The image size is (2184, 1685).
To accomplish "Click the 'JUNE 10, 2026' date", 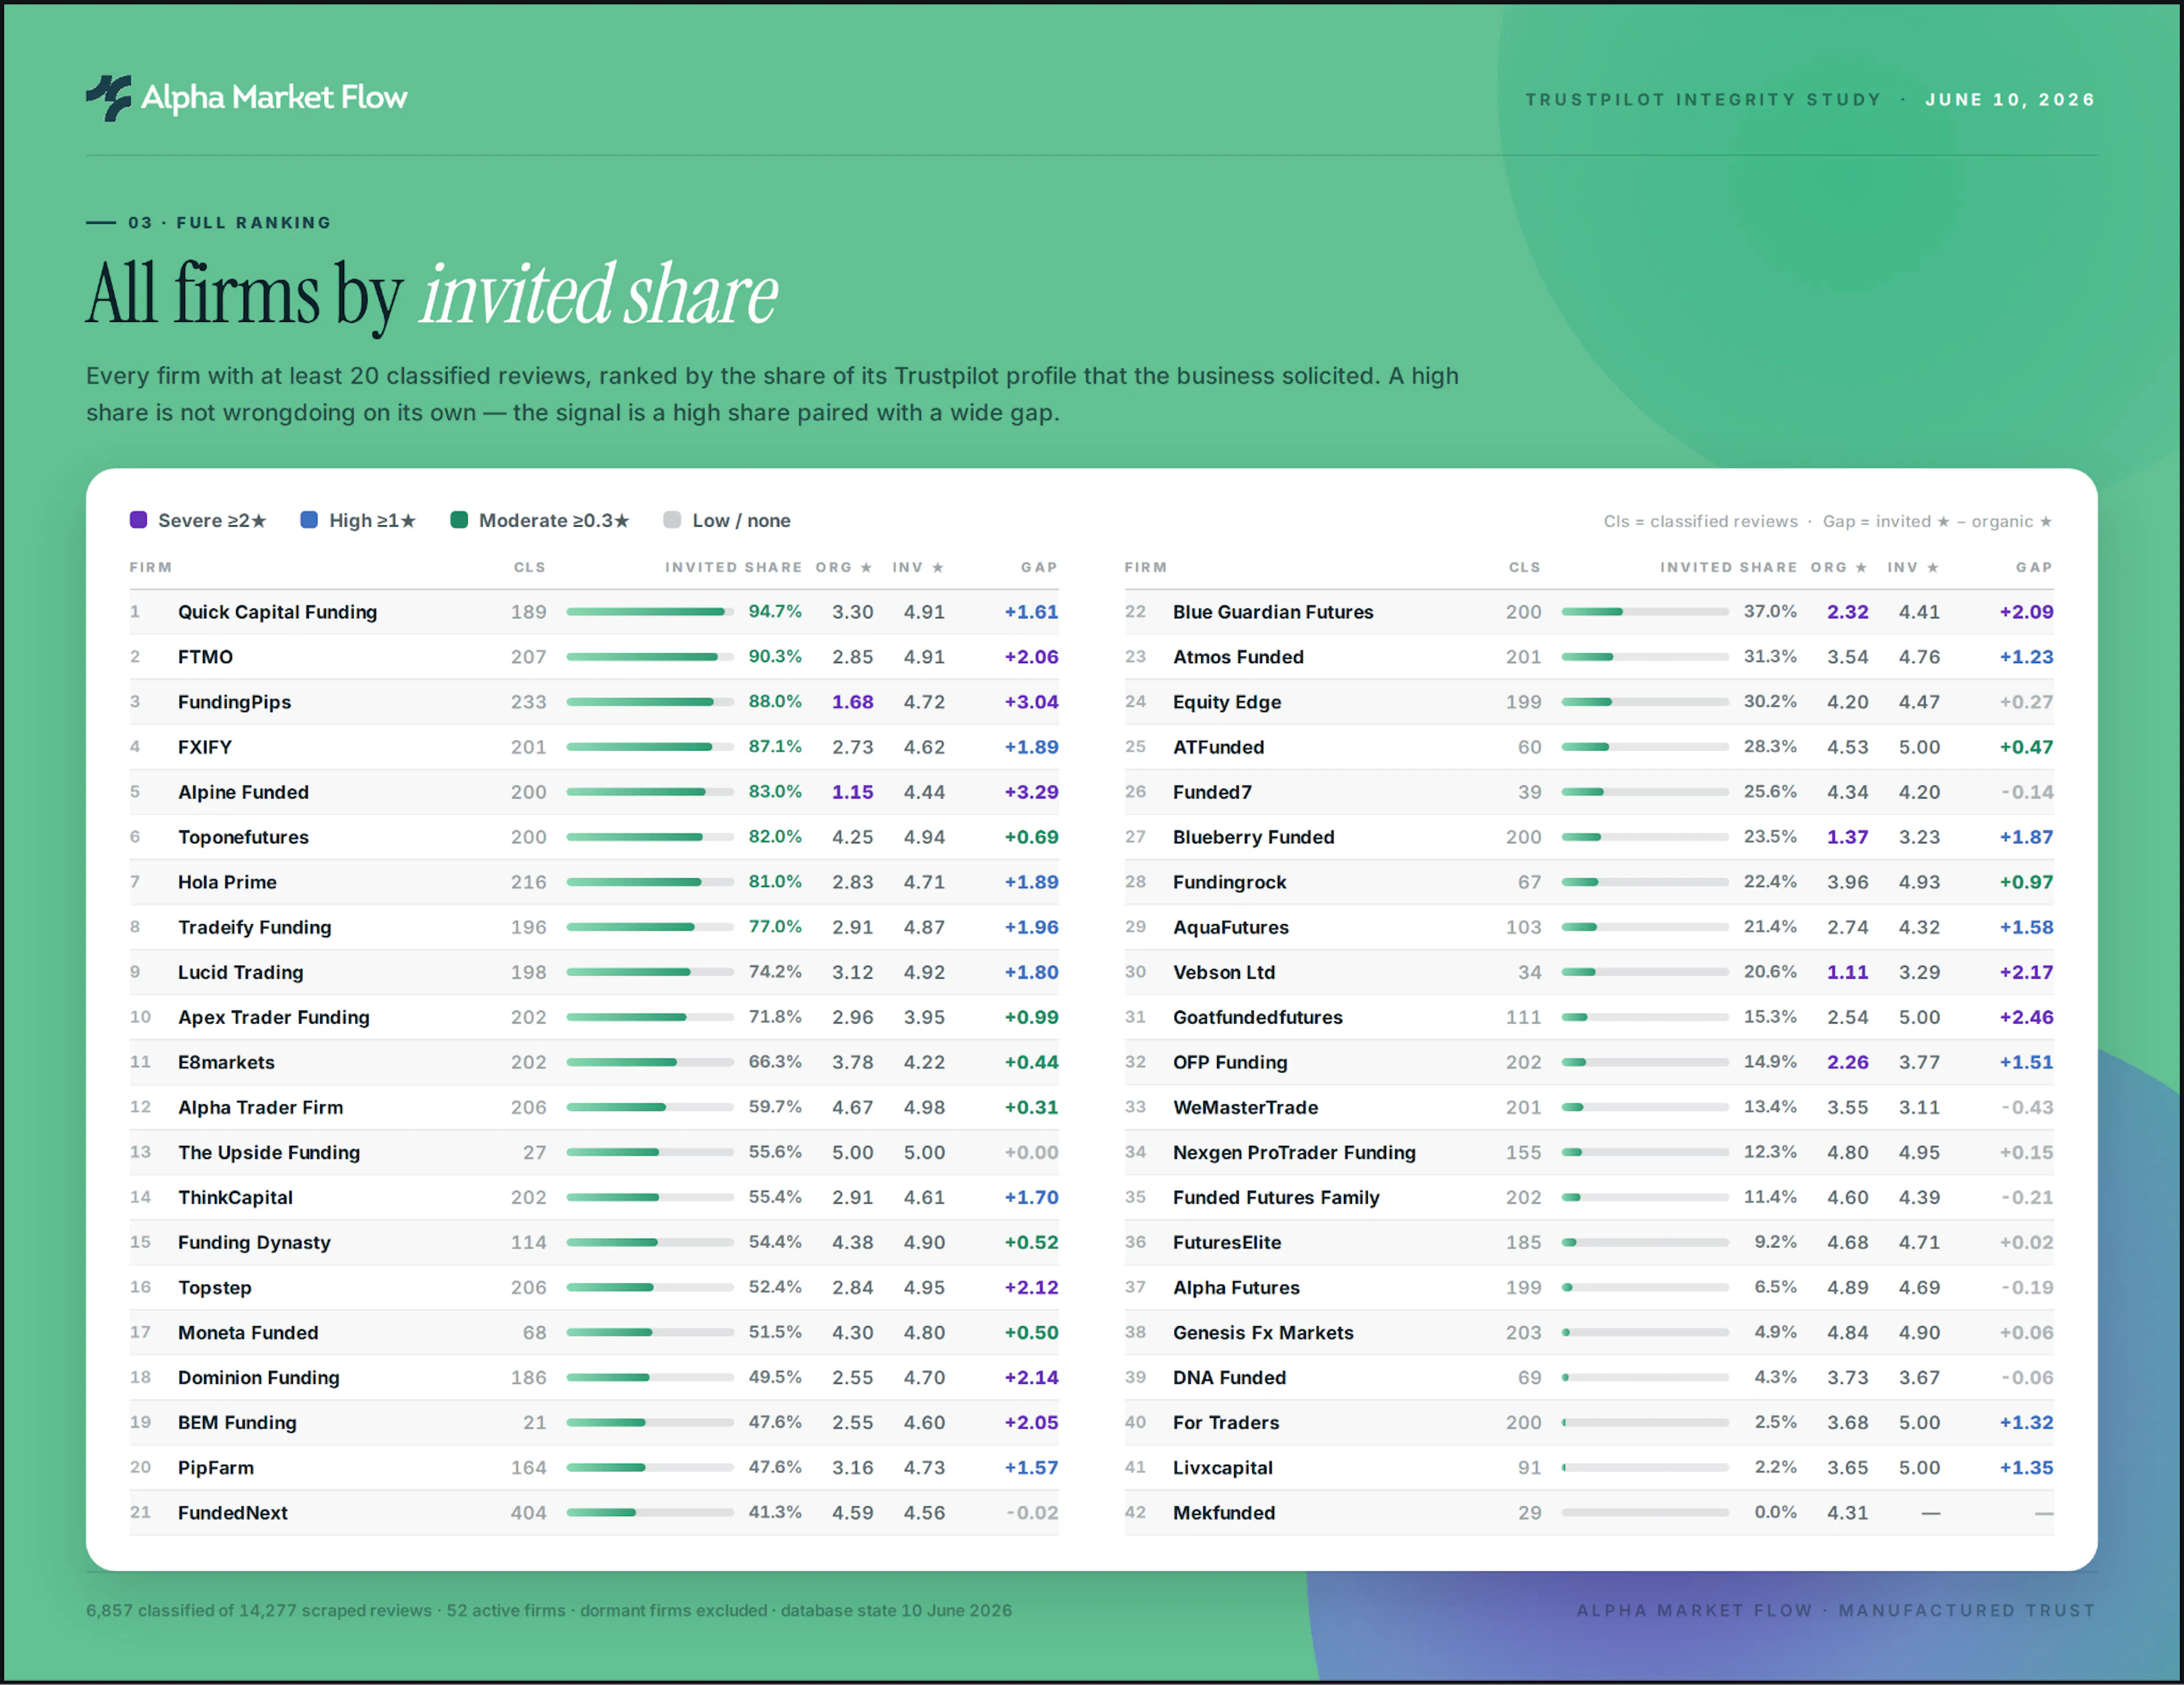I will (2010, 99).
